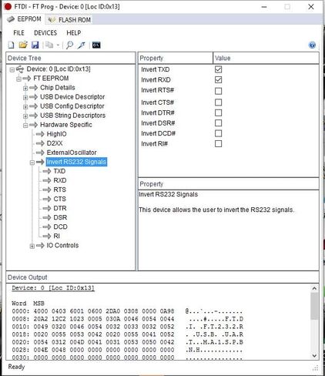Expand the IO Controls tree node
Screen dimensions: 325x376
pyautogui.click(x=32, y=246)
